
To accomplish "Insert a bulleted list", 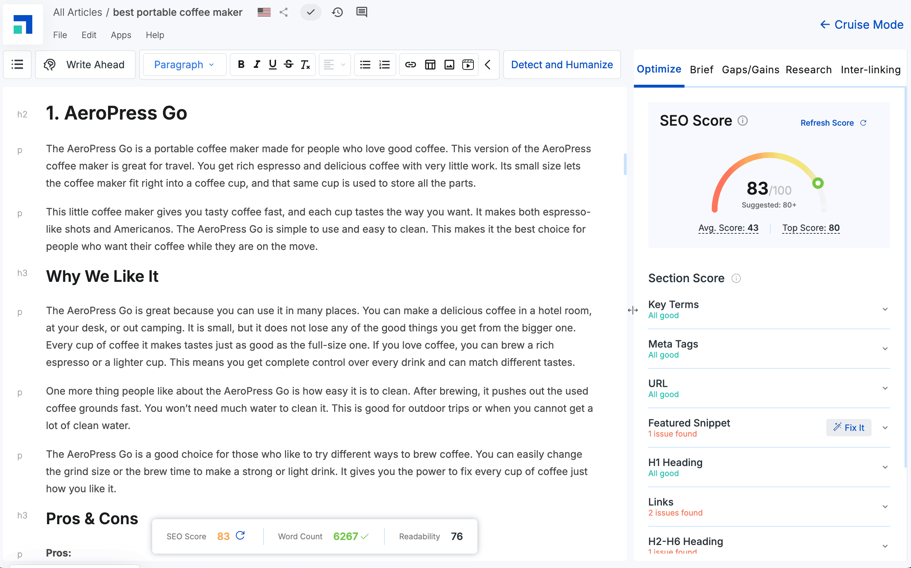I will pyautogui.click(x=365, y=65).
